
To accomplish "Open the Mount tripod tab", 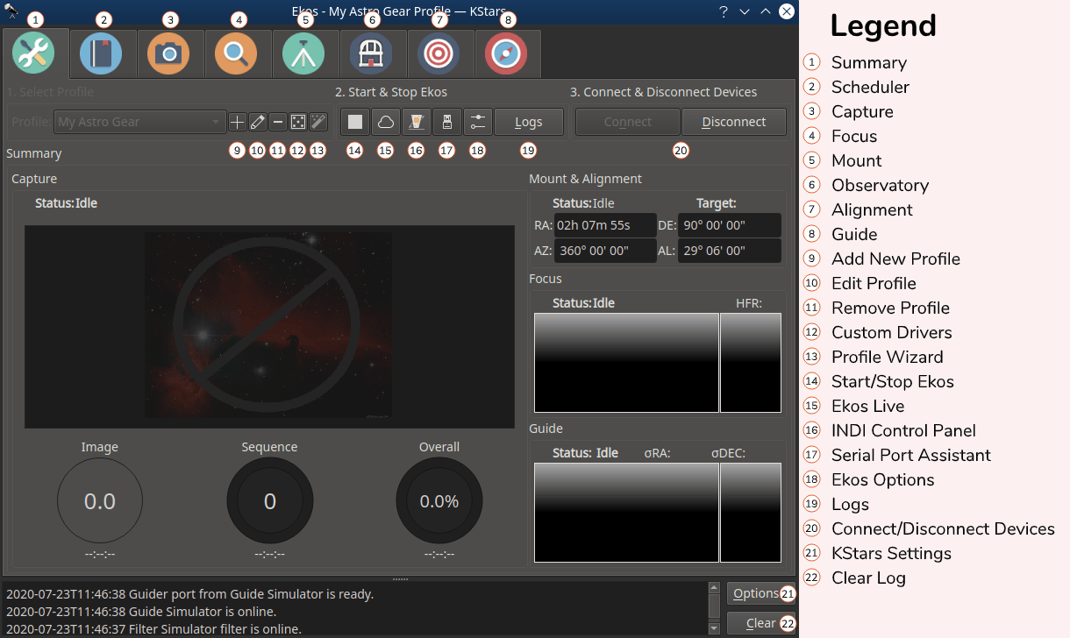I will pos(304,54).
